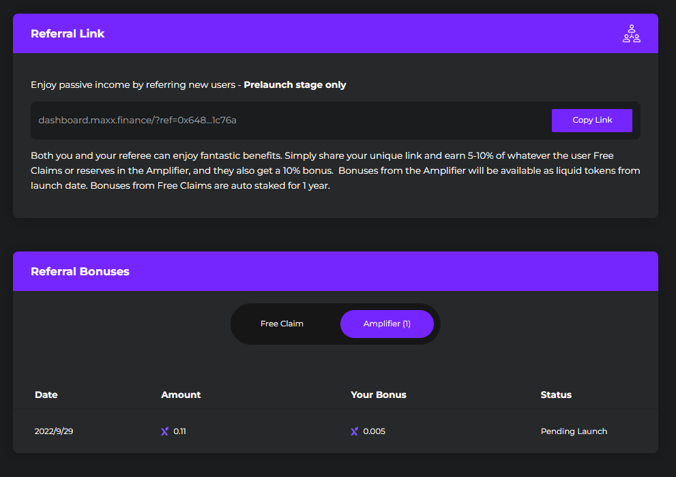Click the referral link URL field

286,120
